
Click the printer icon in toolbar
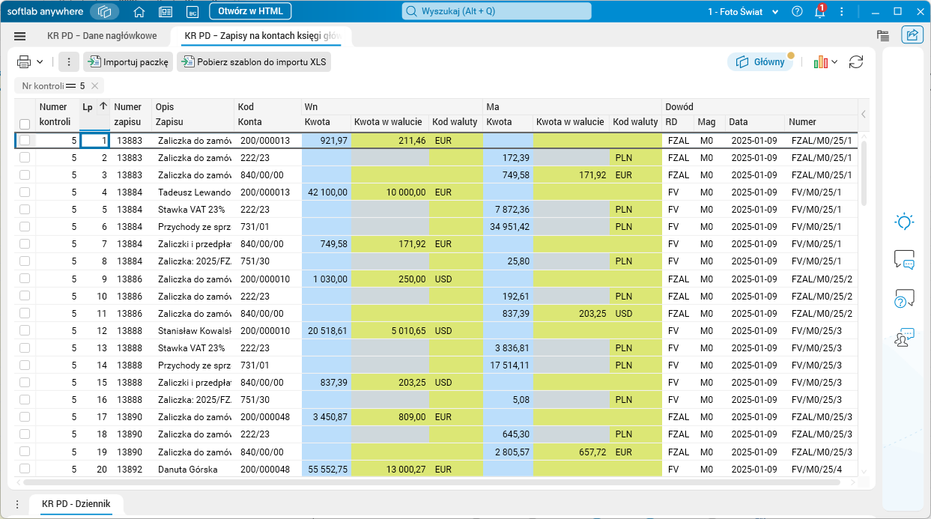(24, 62)
